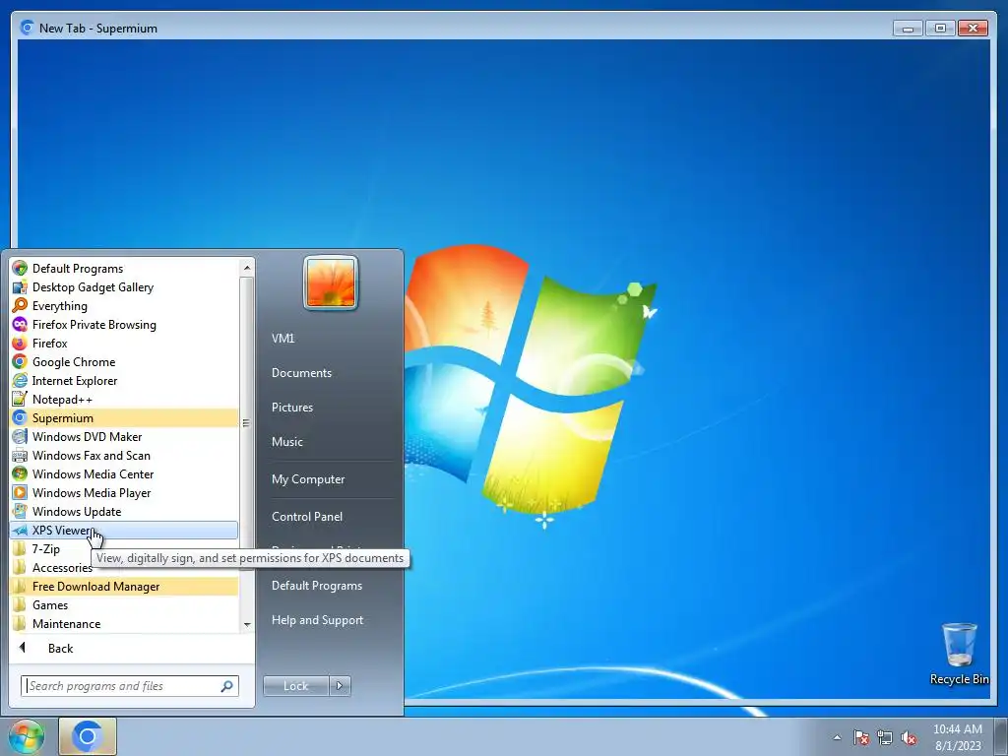
Task: Minimize the Supermium window
Action: pos(908,29)
